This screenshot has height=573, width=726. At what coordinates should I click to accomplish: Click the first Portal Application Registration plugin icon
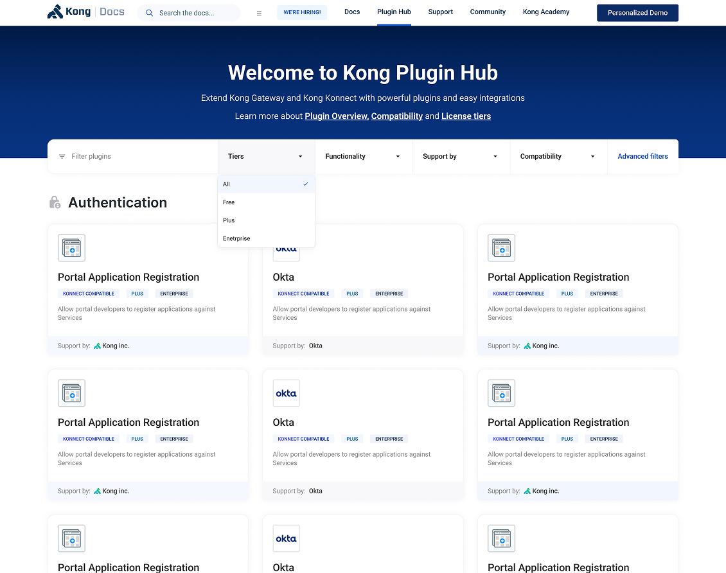tap(71, 248)
